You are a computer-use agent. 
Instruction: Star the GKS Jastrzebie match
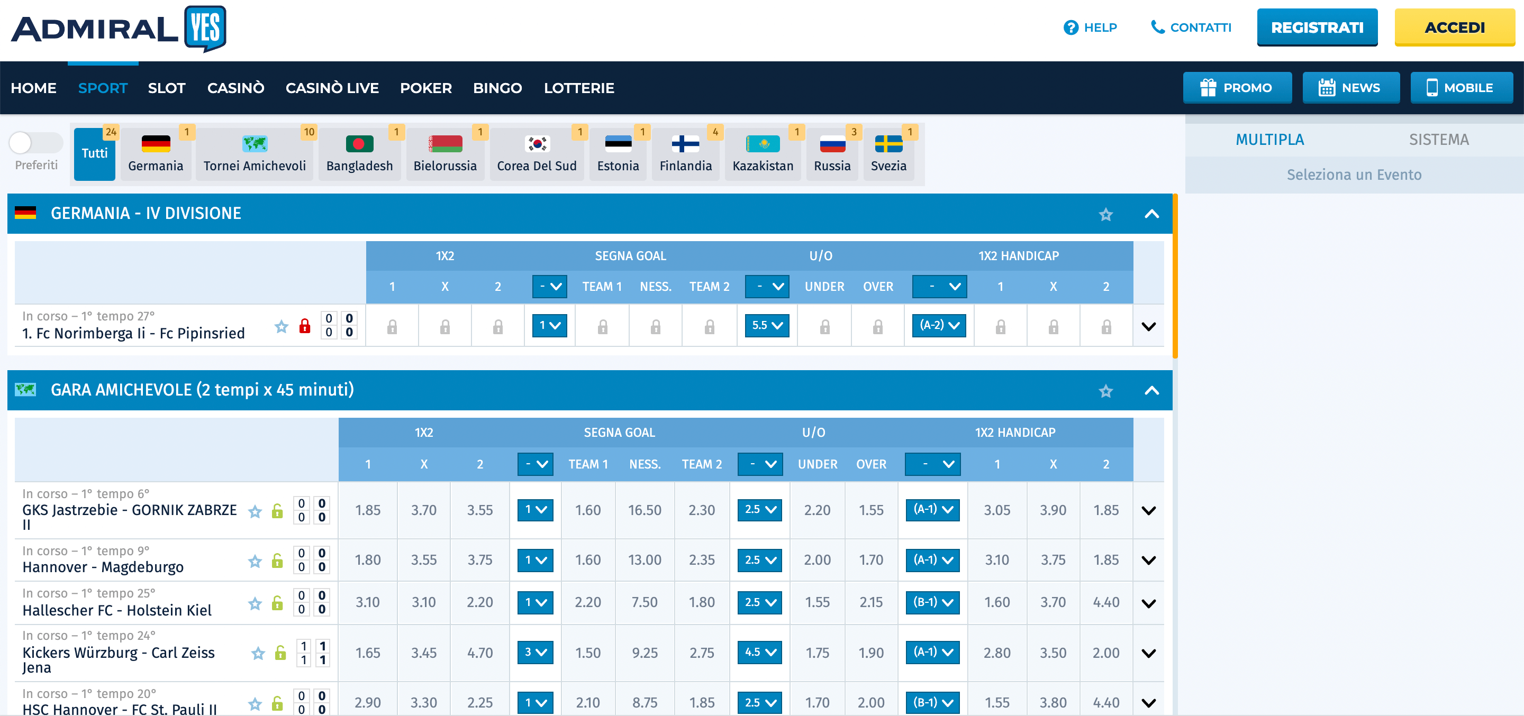255,511
